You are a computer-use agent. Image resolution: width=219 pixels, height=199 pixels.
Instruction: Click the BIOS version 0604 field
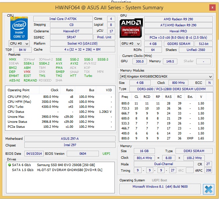point(83,154)
